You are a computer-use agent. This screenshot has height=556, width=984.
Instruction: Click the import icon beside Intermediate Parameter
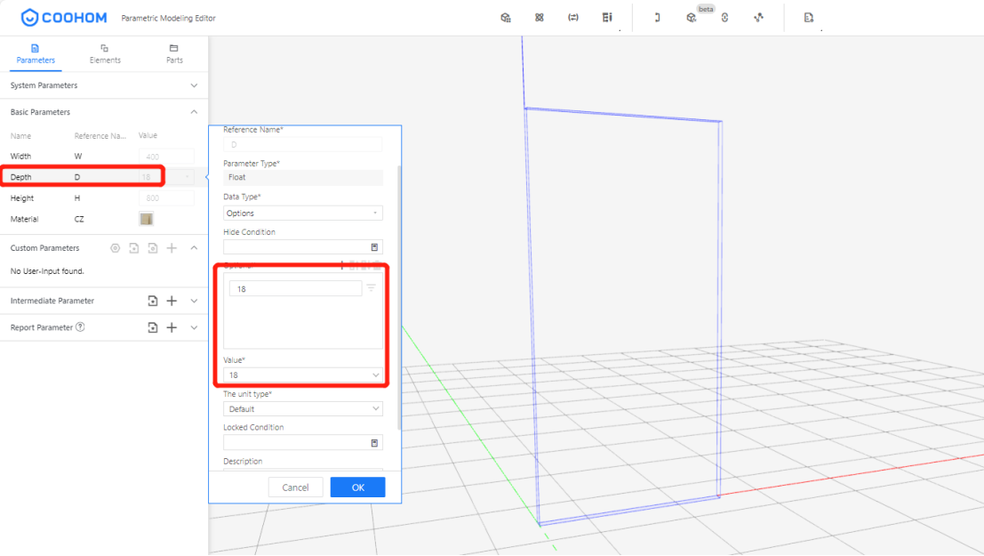pos(153,302)
